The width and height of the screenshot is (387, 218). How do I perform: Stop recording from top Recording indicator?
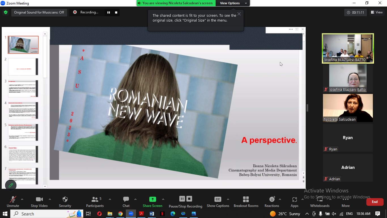tap(116, 12)
